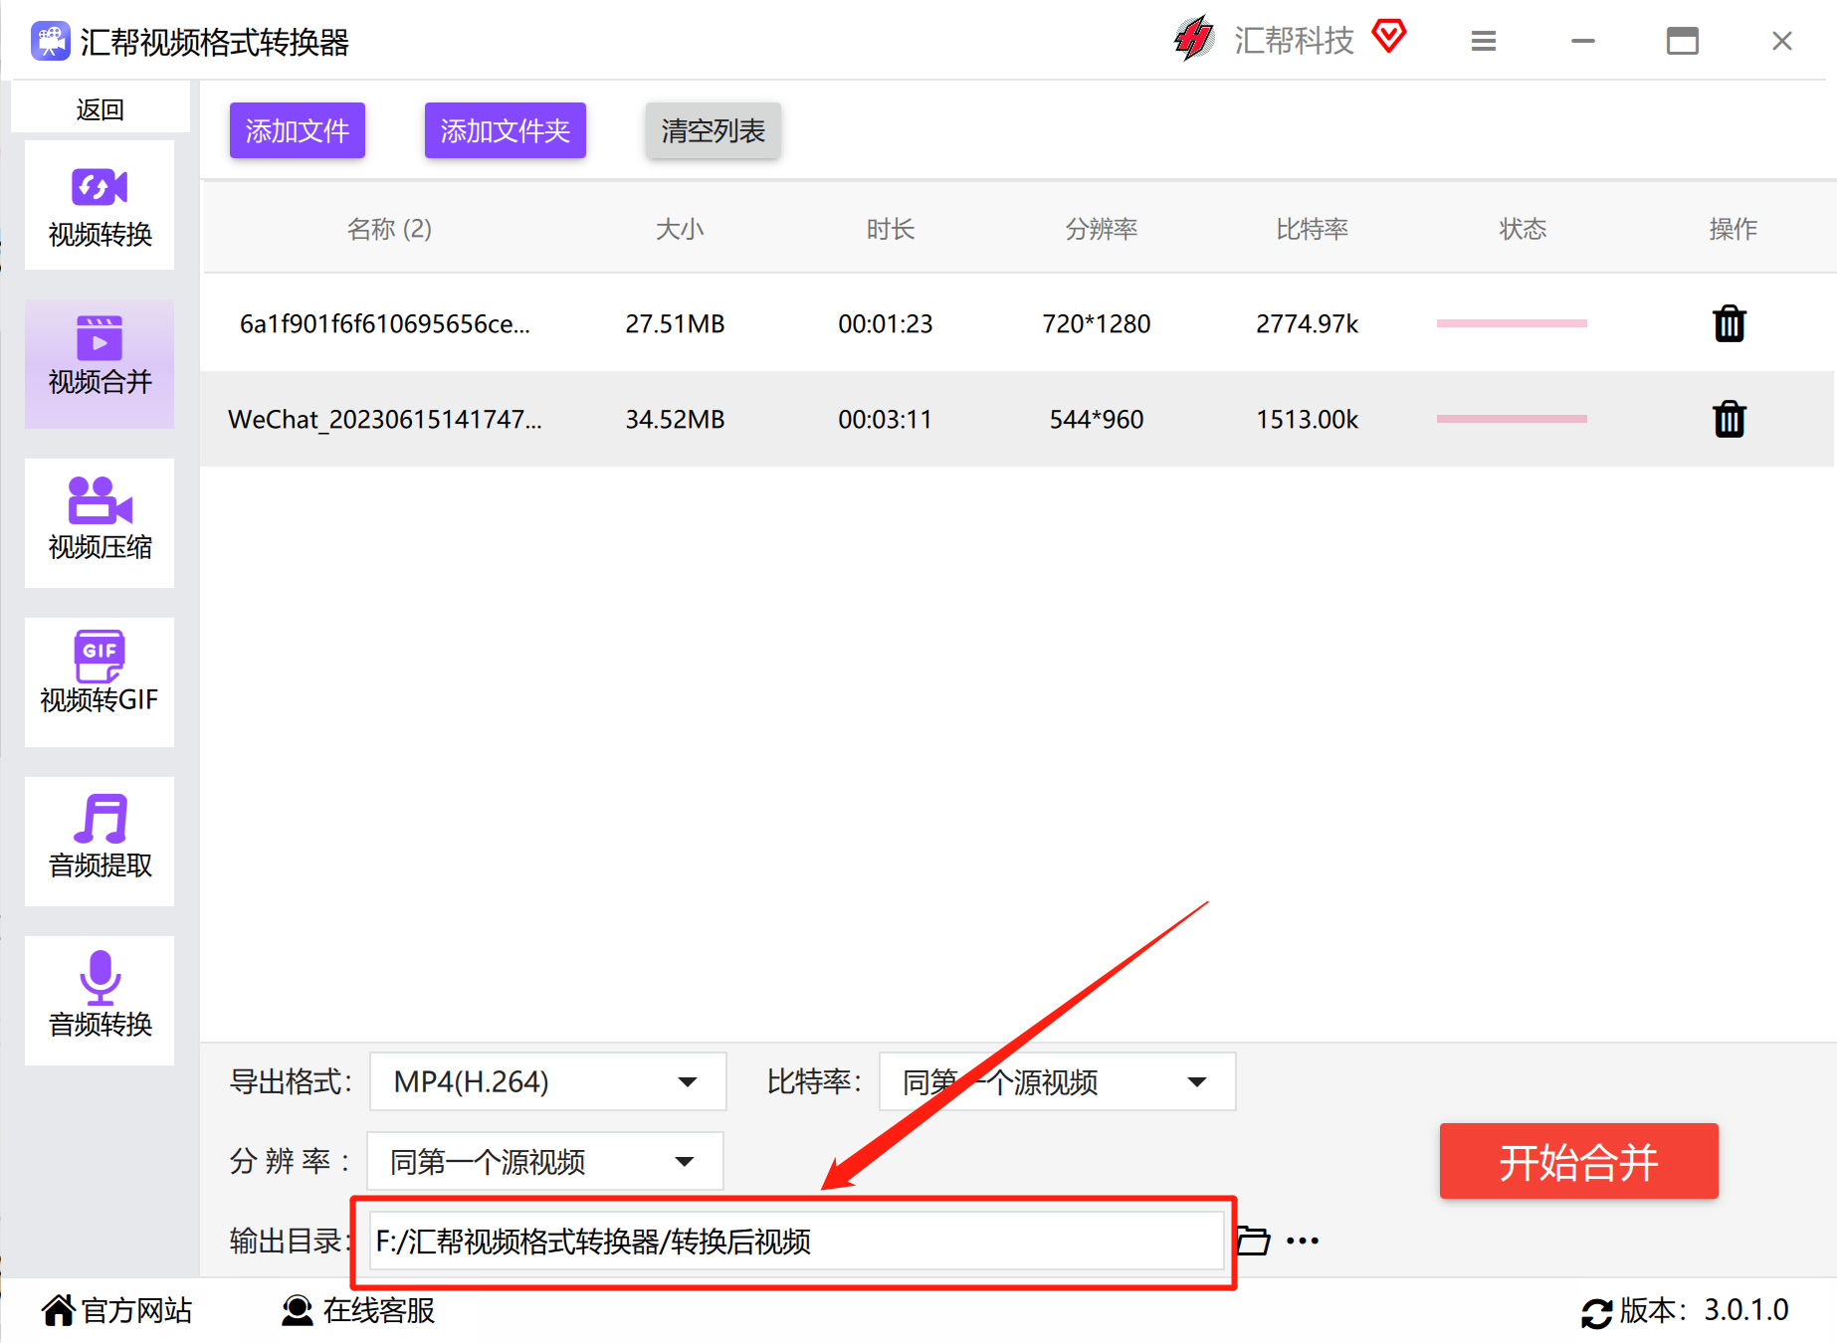
Task: Delete the 6a1f901f6f610695656ce file row
Action: click(1730, 323)
